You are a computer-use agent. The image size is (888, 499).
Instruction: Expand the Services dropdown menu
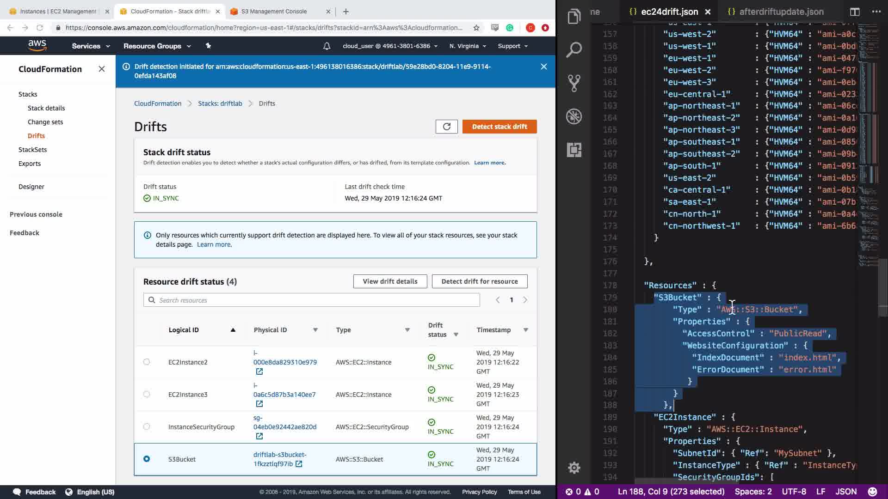coord(91,46)
